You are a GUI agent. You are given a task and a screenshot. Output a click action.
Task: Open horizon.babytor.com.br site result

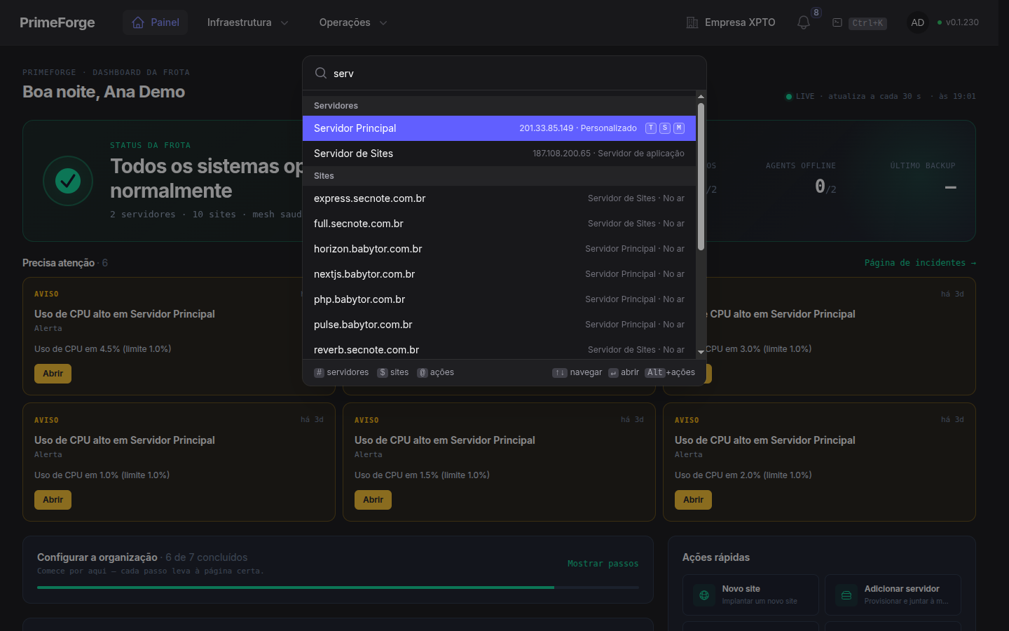point(499,249)
